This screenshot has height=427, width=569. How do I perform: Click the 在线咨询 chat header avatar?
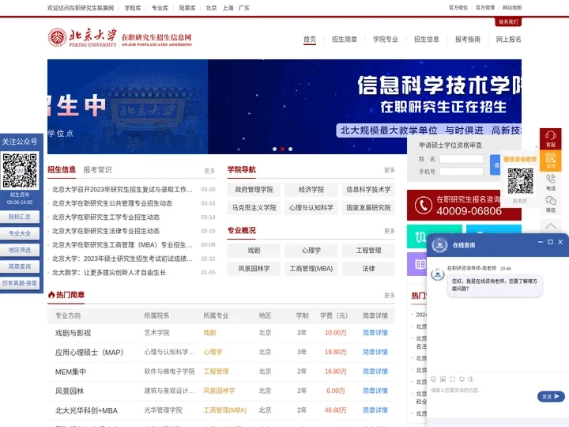(439, 245)
